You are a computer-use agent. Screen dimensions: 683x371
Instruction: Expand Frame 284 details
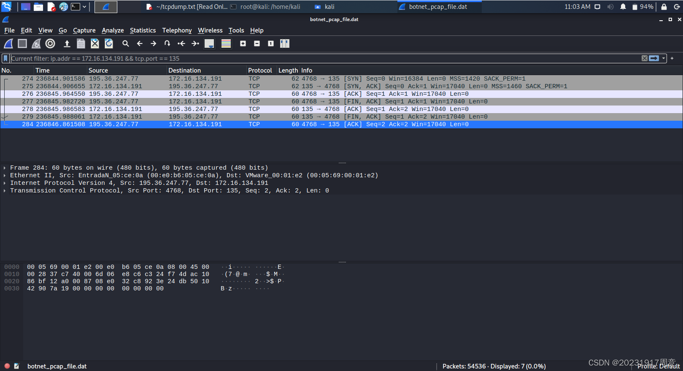[5, 168]
